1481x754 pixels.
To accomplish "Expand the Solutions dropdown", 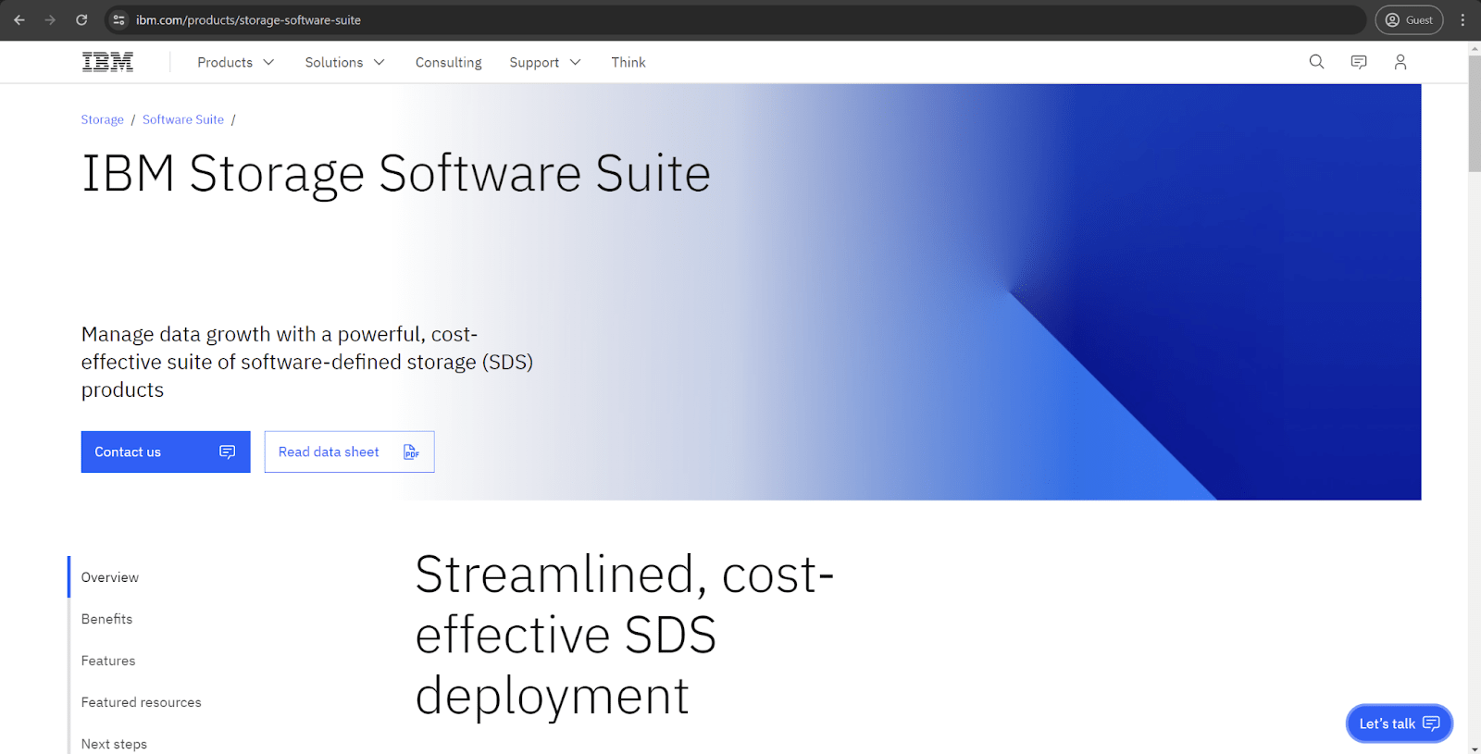I will pyautogui.click(x=344, y=62).
